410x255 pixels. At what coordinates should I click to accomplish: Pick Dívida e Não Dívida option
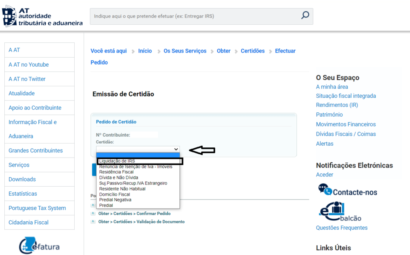coord(118,178)
